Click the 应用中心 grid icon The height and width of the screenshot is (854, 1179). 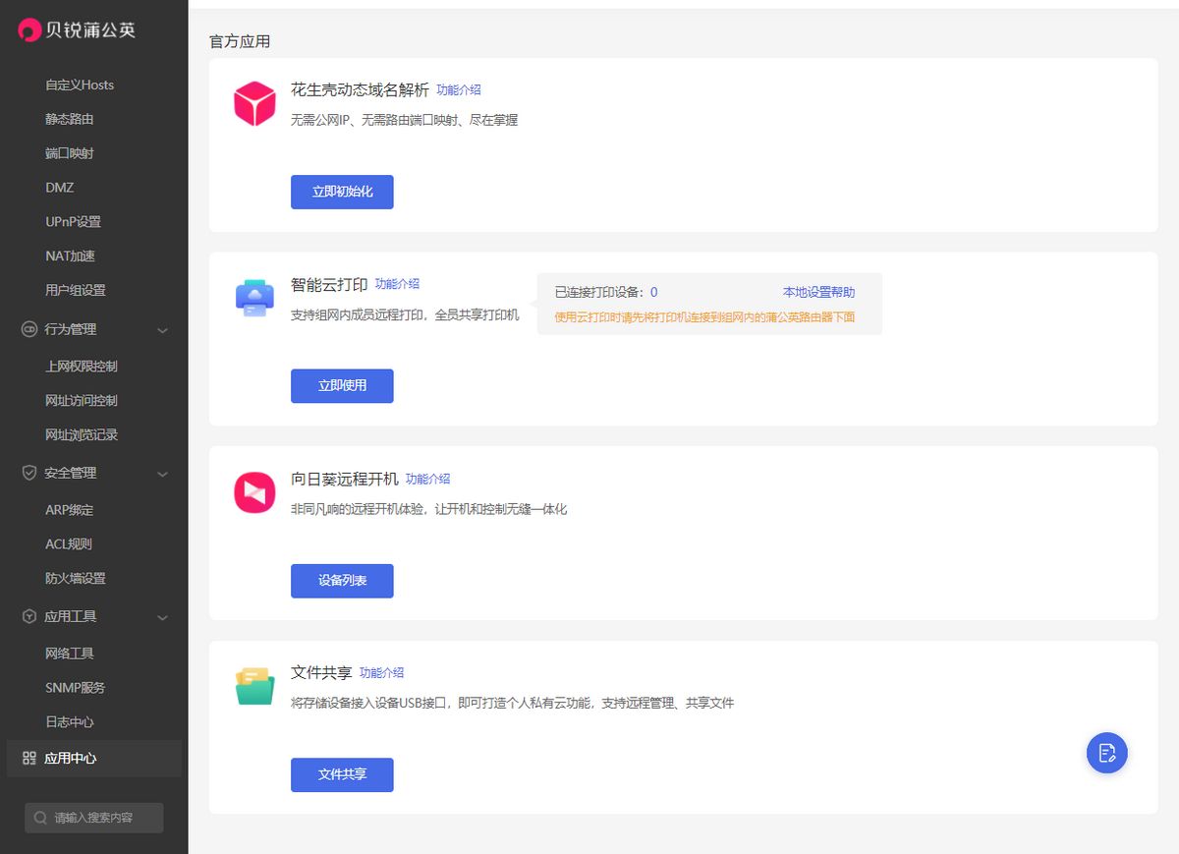click(x=29, y=758)
